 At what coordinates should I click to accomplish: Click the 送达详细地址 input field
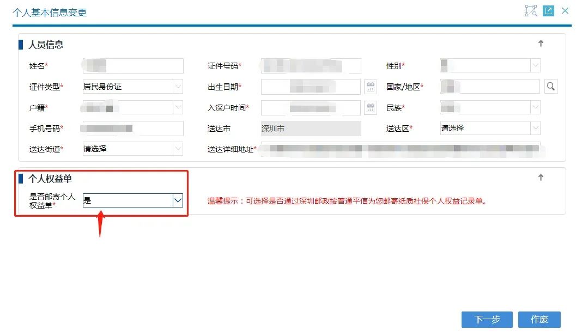[x=400, y=149]
